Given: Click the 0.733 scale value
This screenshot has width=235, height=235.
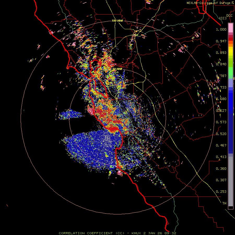Looking at the screenshot, I should 221,87.
